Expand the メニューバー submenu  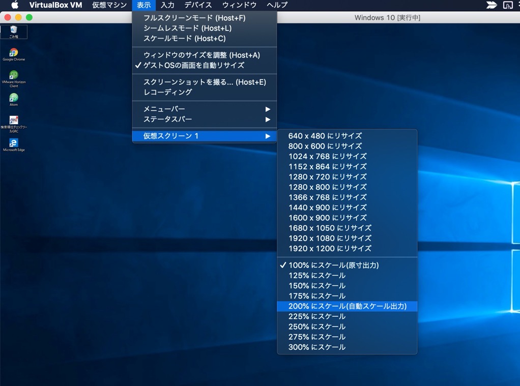click(x=205, y=109)
